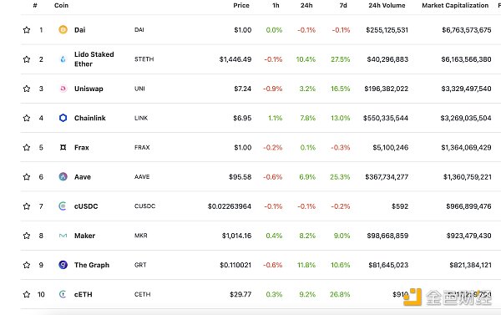Click Dai's $6,763,573,675 market cap
This screenshot has width=501, height=315.
(x=467, y=30)
